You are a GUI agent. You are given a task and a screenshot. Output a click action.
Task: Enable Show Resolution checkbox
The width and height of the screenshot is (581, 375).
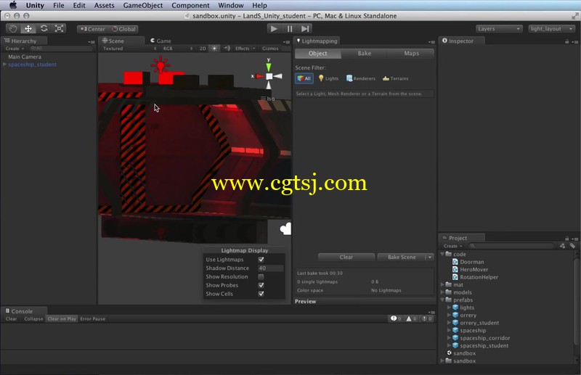(261, 276)
